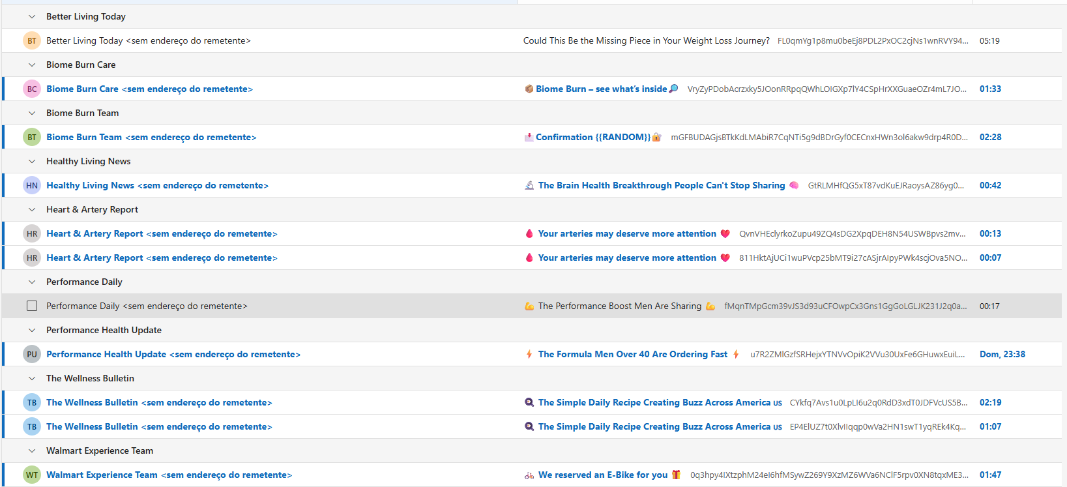This screenshot has height=487, width=1067.
Task: Open 'The Simple Daily Recipe' email from 02:19
Action: point(653,402)
